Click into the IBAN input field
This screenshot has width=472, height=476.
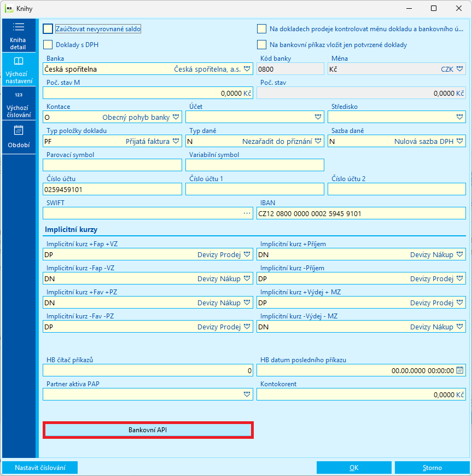[x=361, y=213]
